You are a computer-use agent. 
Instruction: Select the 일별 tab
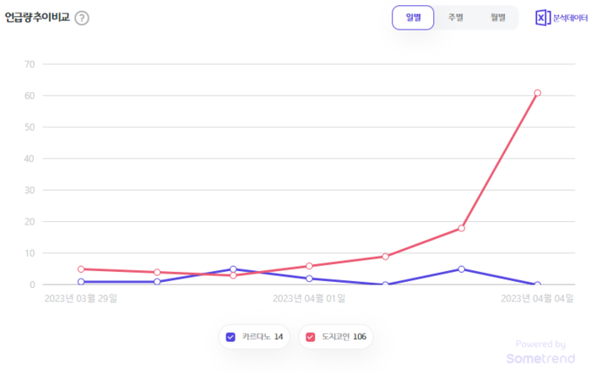coord(413,18)
